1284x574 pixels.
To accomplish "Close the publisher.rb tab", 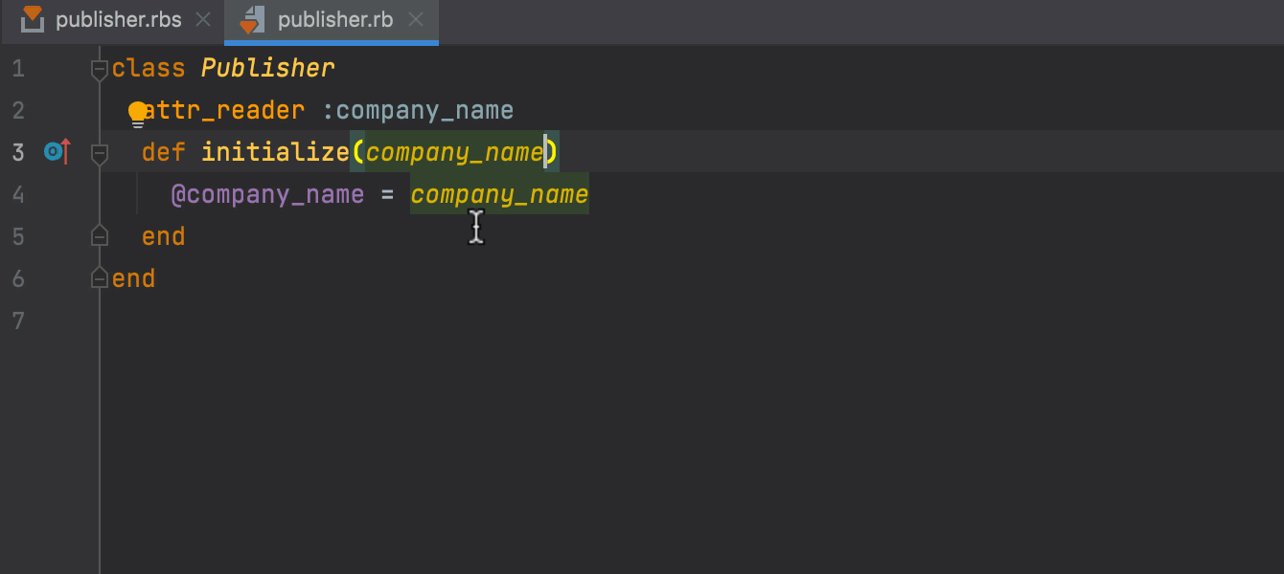I will [x=416, y=18].
